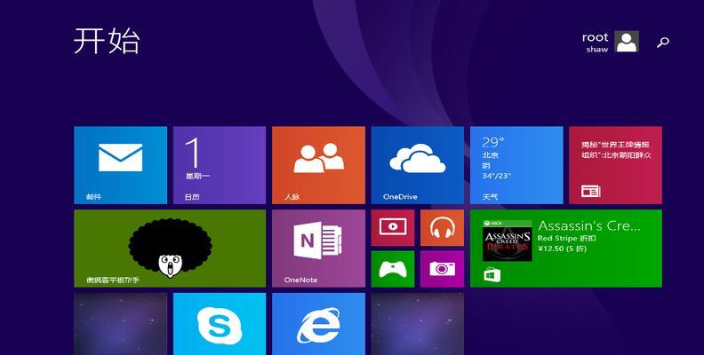Click the Assassin's Creed Pirates game thumbnail
The height and width of the screenshot is (355, 704).
tap(507, 241)
